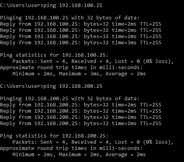
Task: Click the 192.168.100.25 reply with time=3ms
Action: [81, 43]
